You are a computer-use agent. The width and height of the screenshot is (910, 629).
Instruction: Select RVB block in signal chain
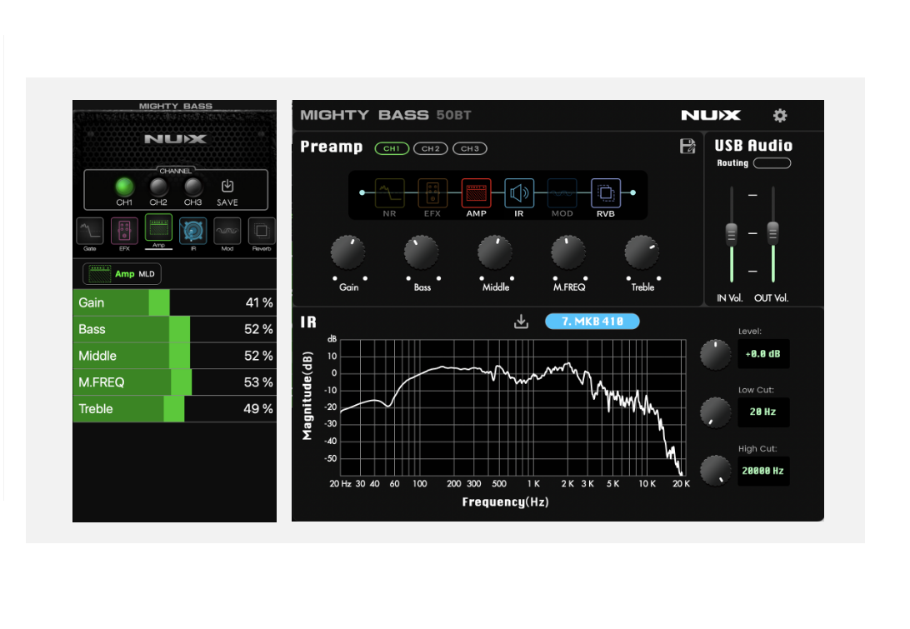(x=605, y=193)
